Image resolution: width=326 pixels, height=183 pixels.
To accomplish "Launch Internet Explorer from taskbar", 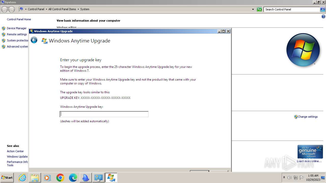I will (x=22, y=178).
